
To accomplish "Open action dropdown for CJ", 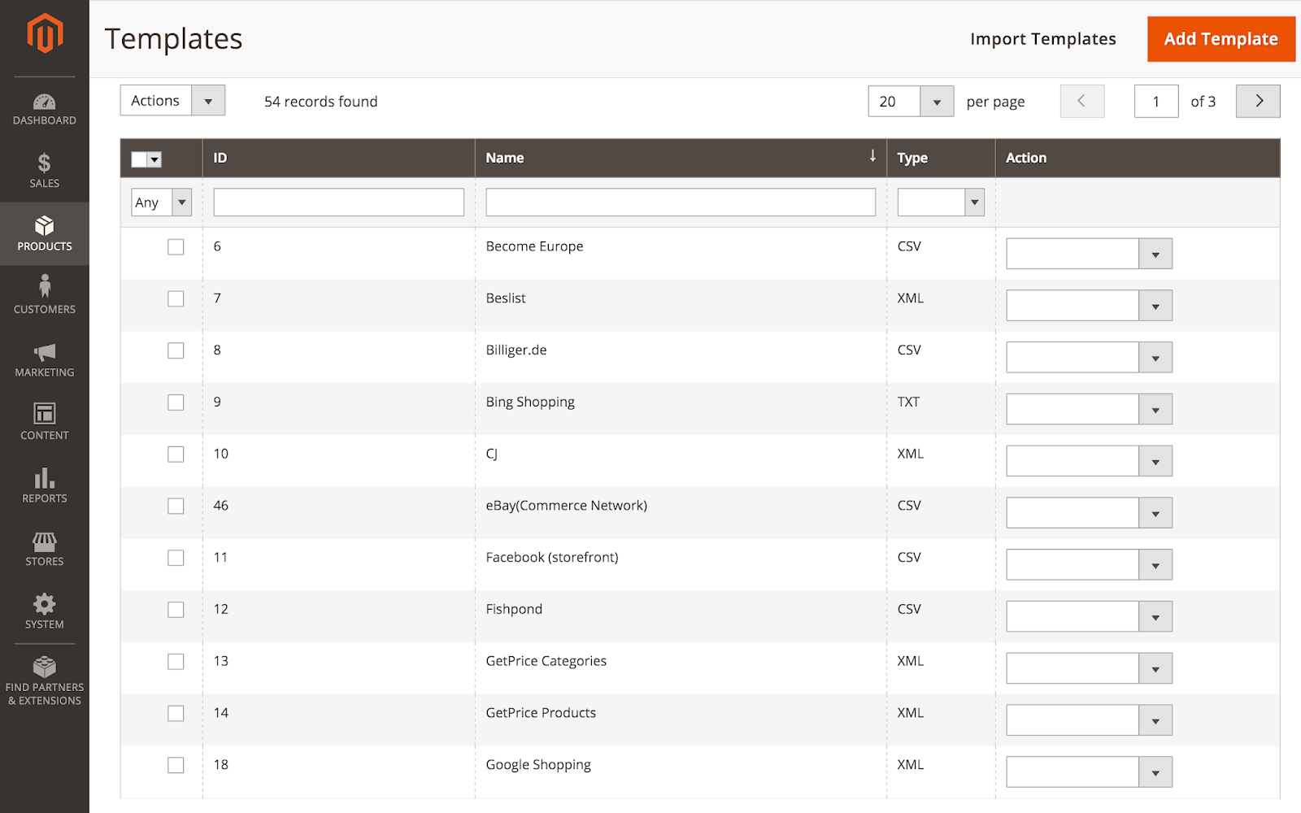I will pos(1089,462).
